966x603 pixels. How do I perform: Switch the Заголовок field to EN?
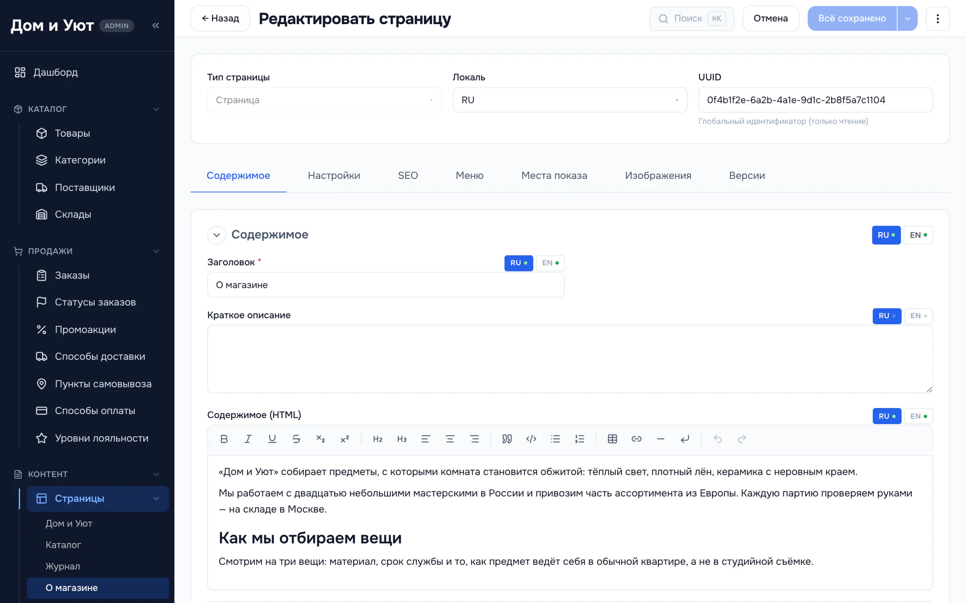550,263
